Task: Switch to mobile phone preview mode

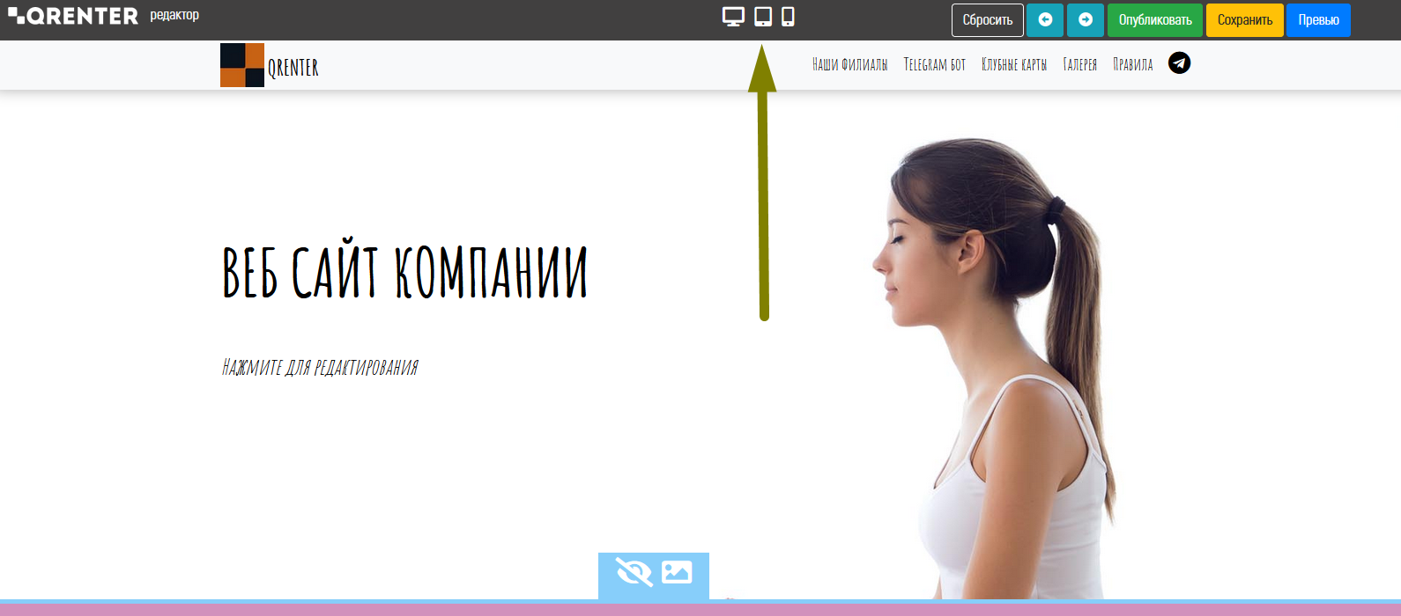Action: [x=788, y=17]
